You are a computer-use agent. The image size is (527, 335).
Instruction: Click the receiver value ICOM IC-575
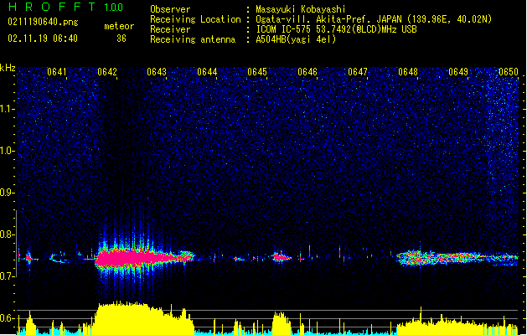point(284,29)
